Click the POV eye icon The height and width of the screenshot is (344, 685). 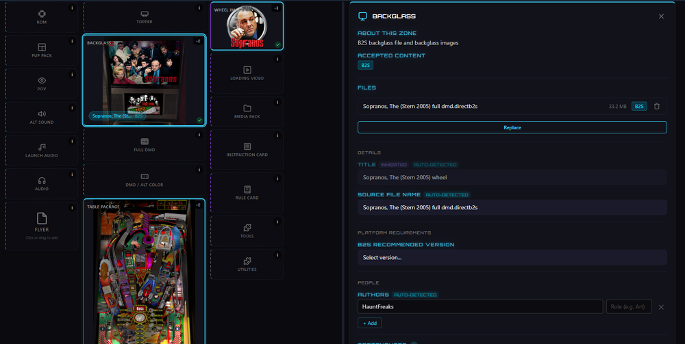click(x=42, y=80)
